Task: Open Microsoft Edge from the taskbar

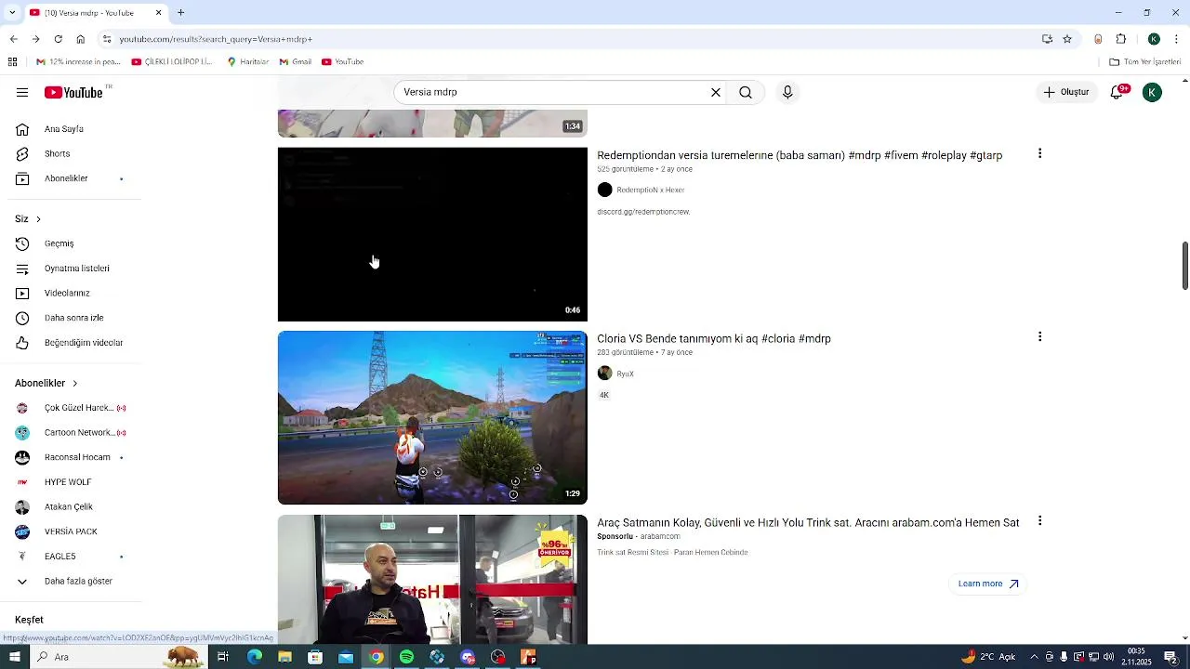Action: [254, 657]
